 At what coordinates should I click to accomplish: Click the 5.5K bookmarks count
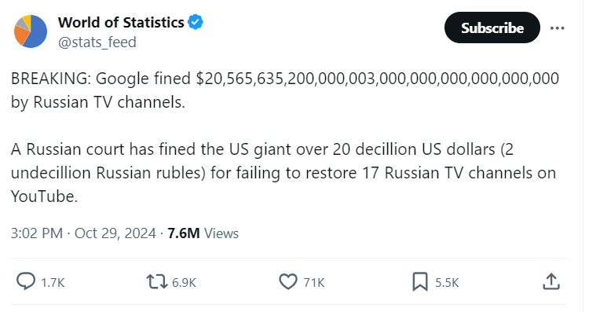[x=447, y=283]
